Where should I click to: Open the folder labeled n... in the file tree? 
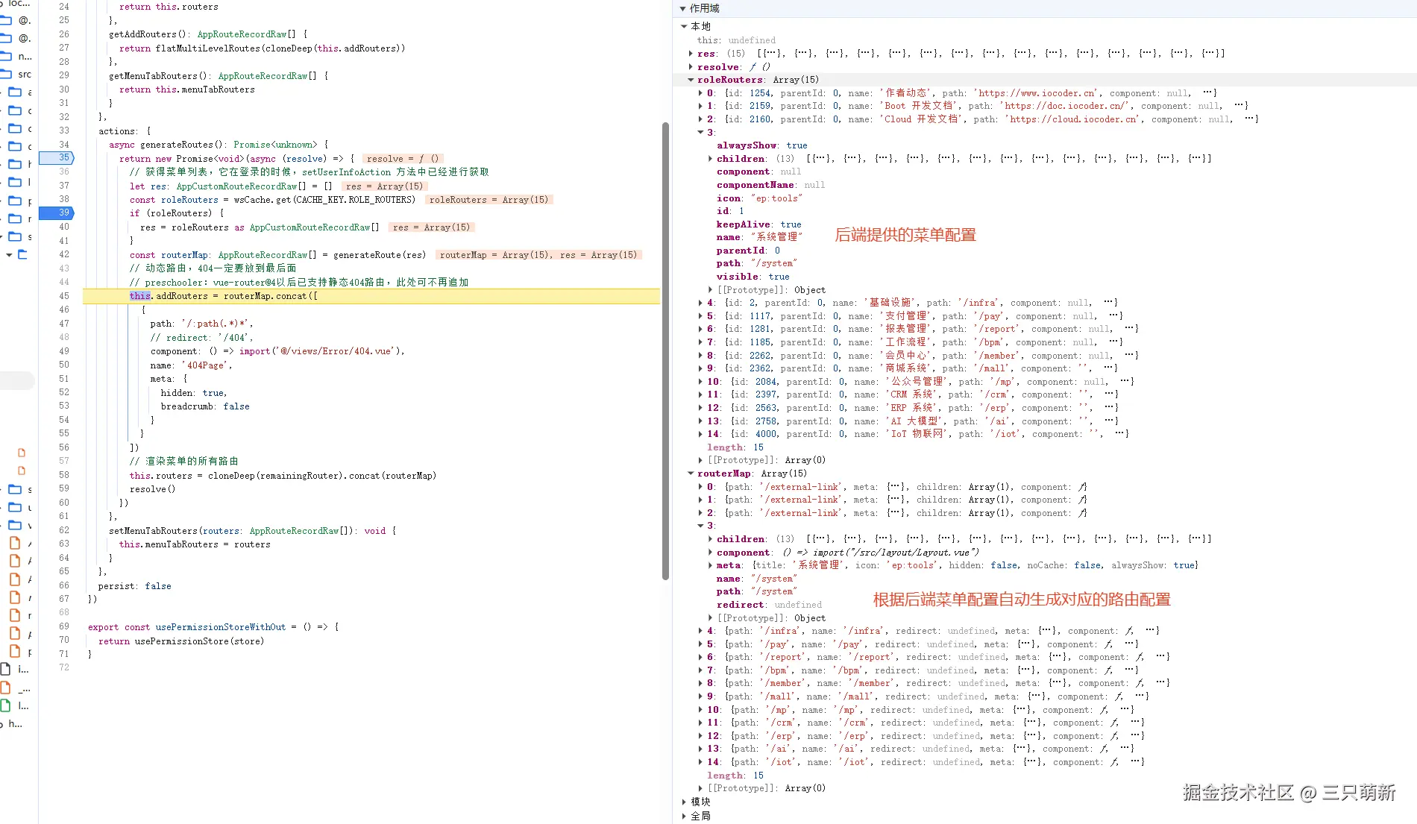point(16,56)
